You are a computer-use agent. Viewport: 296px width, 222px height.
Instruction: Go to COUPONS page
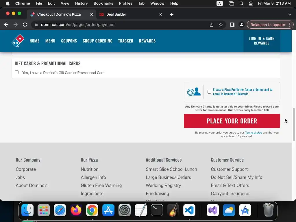tap(69, 41)
